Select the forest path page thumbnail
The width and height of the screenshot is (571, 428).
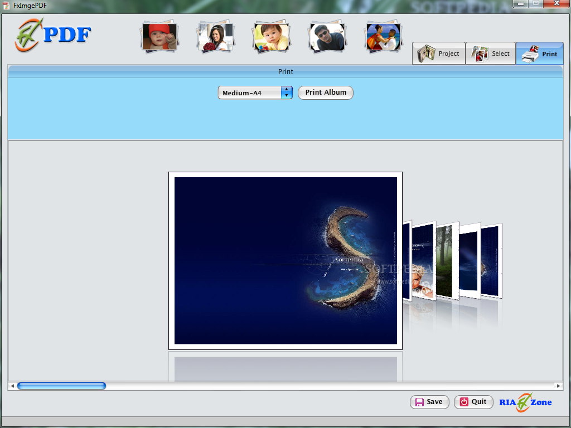pyautogui.click(x=448, y=261)
